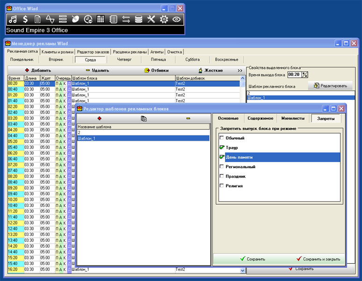Check the Праздник mode checkbox
362x281 pixels.
222,176
